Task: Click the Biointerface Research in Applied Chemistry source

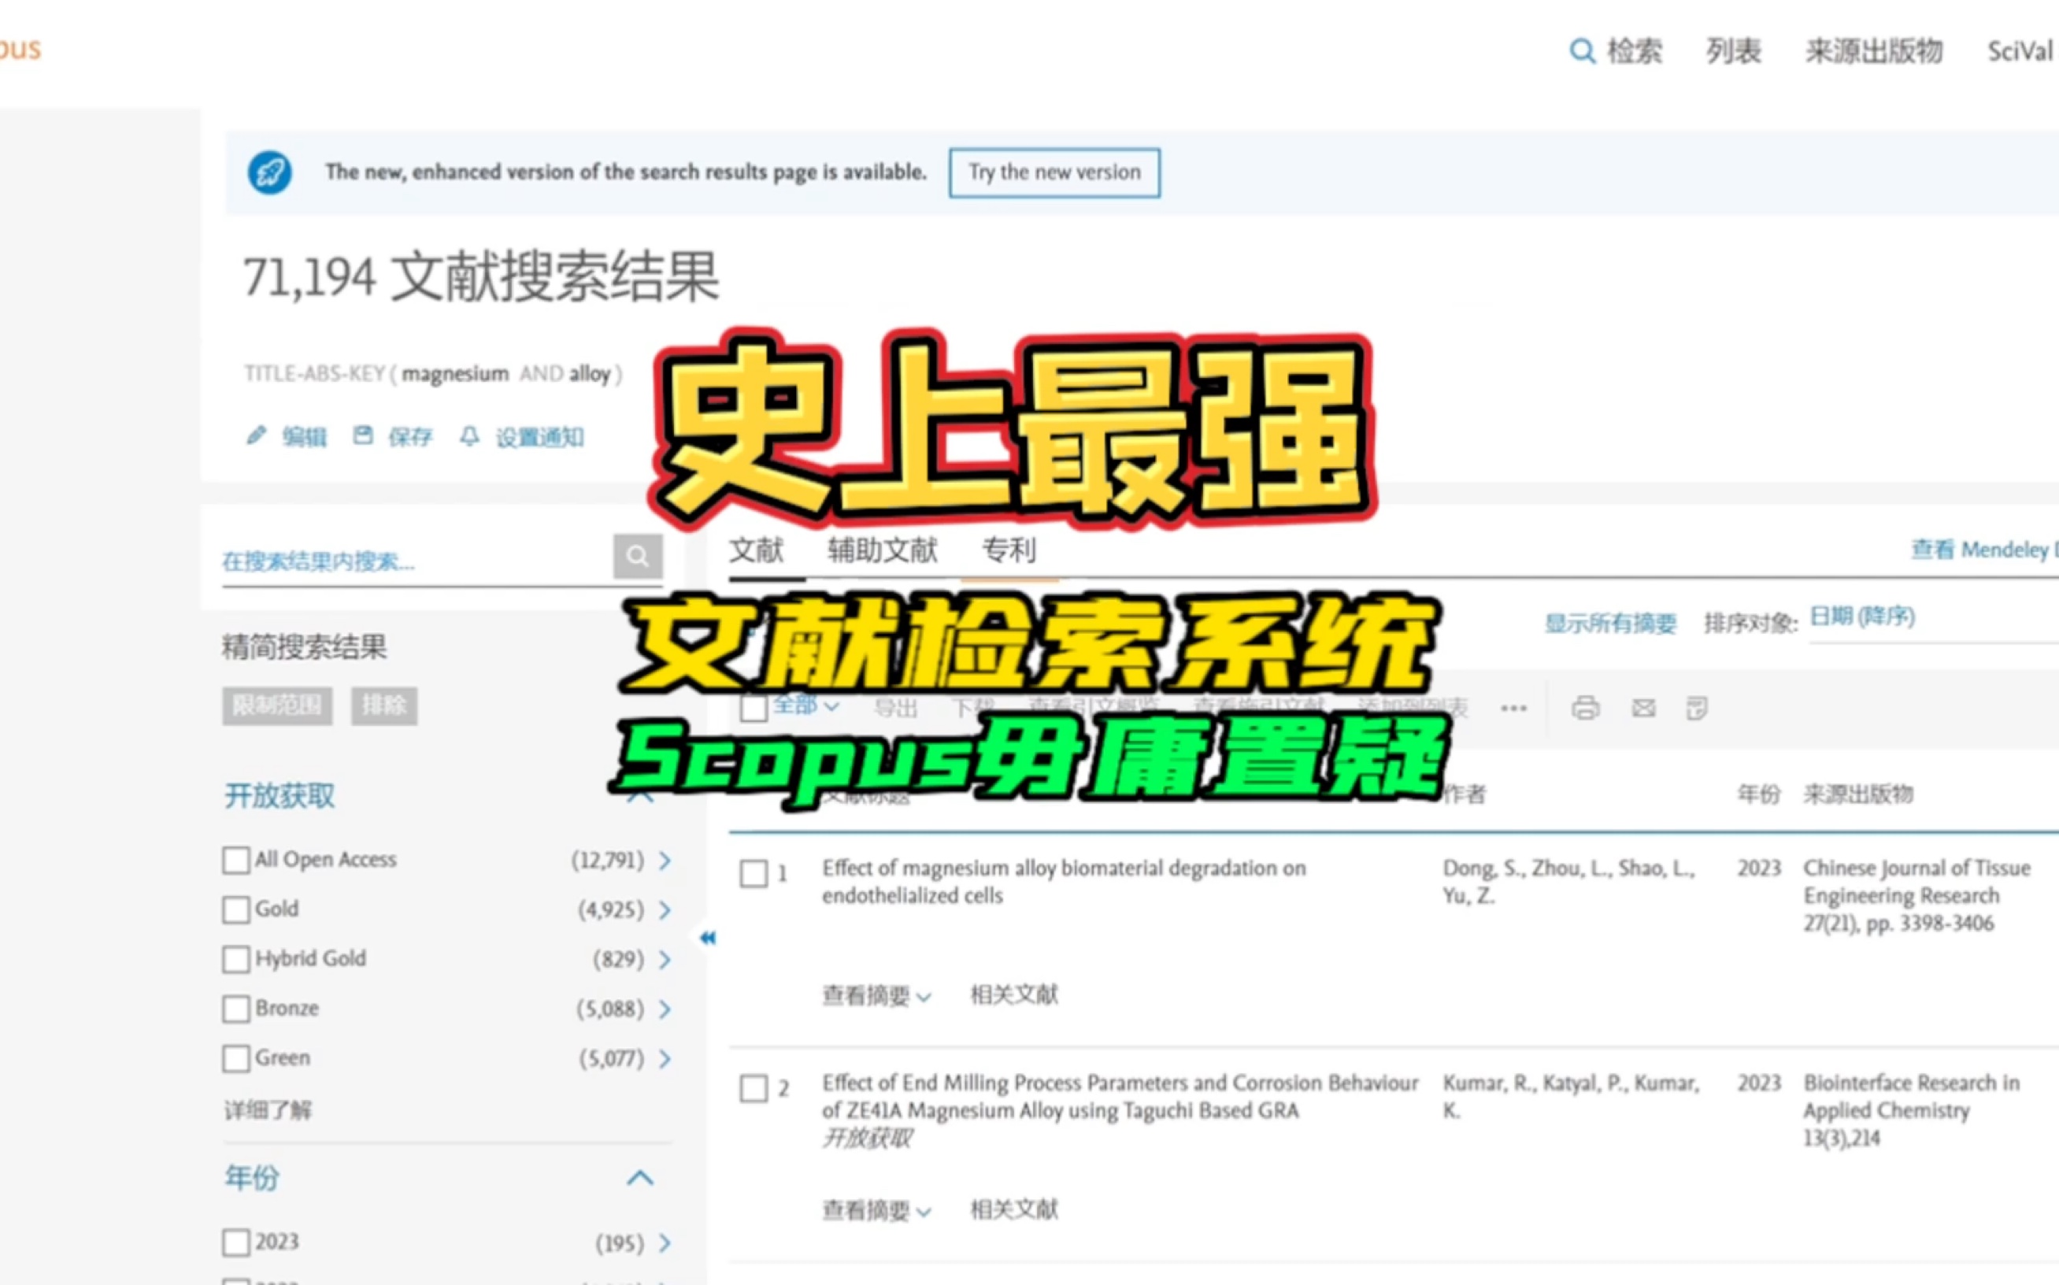Action: (x=1911, y=1096)
